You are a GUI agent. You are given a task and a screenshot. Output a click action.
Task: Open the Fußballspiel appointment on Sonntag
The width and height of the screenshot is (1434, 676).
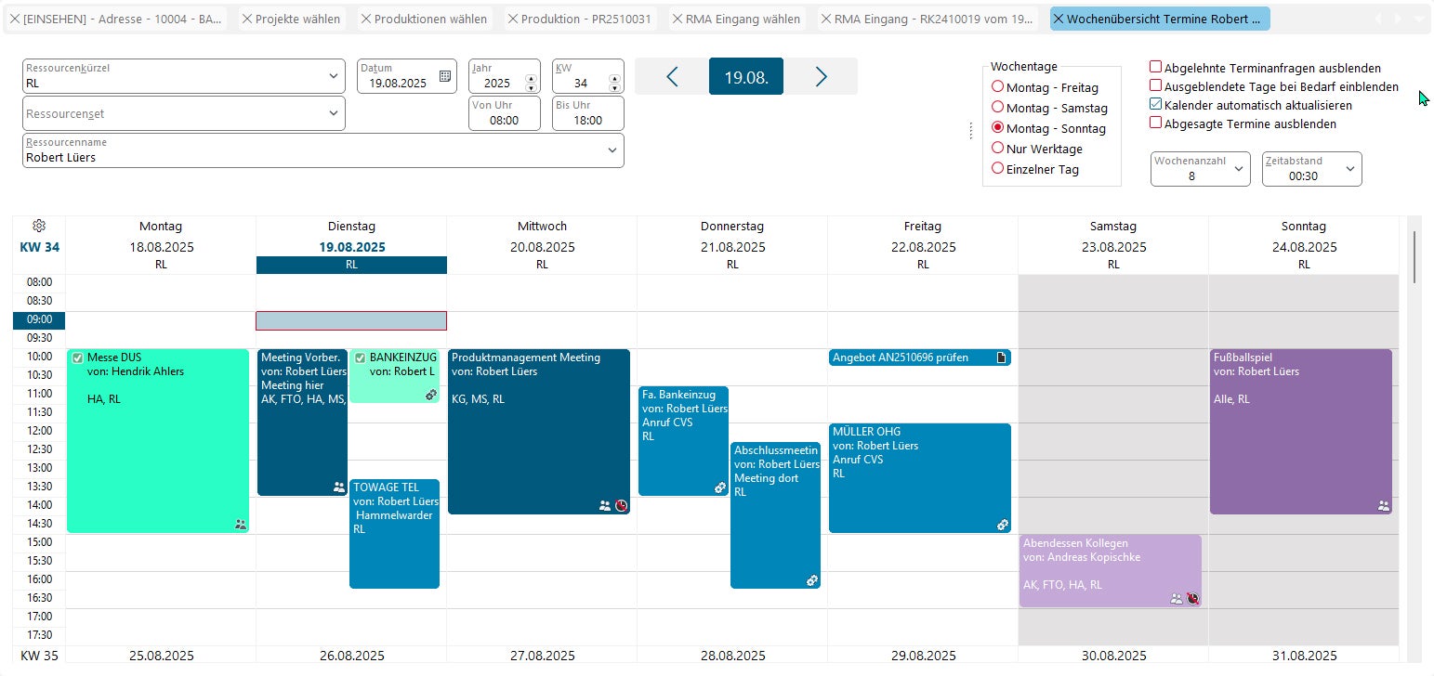pyautogui.click(x=1302, y=432)
